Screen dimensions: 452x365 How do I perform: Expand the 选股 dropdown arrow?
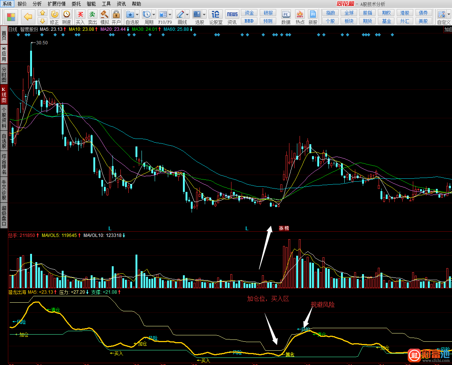pos(204,15)
